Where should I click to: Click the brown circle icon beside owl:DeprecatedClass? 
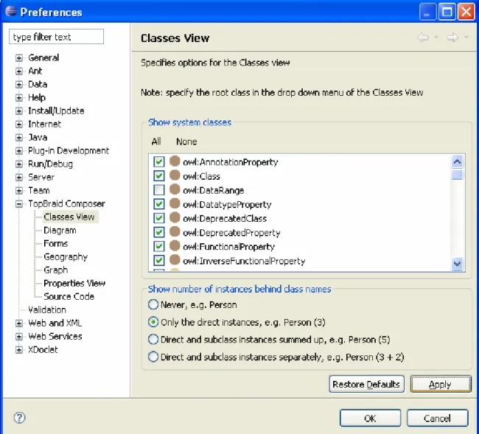[175, 217]
